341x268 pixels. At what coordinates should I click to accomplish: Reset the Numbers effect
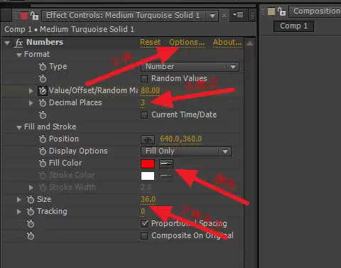pos(151,43)
